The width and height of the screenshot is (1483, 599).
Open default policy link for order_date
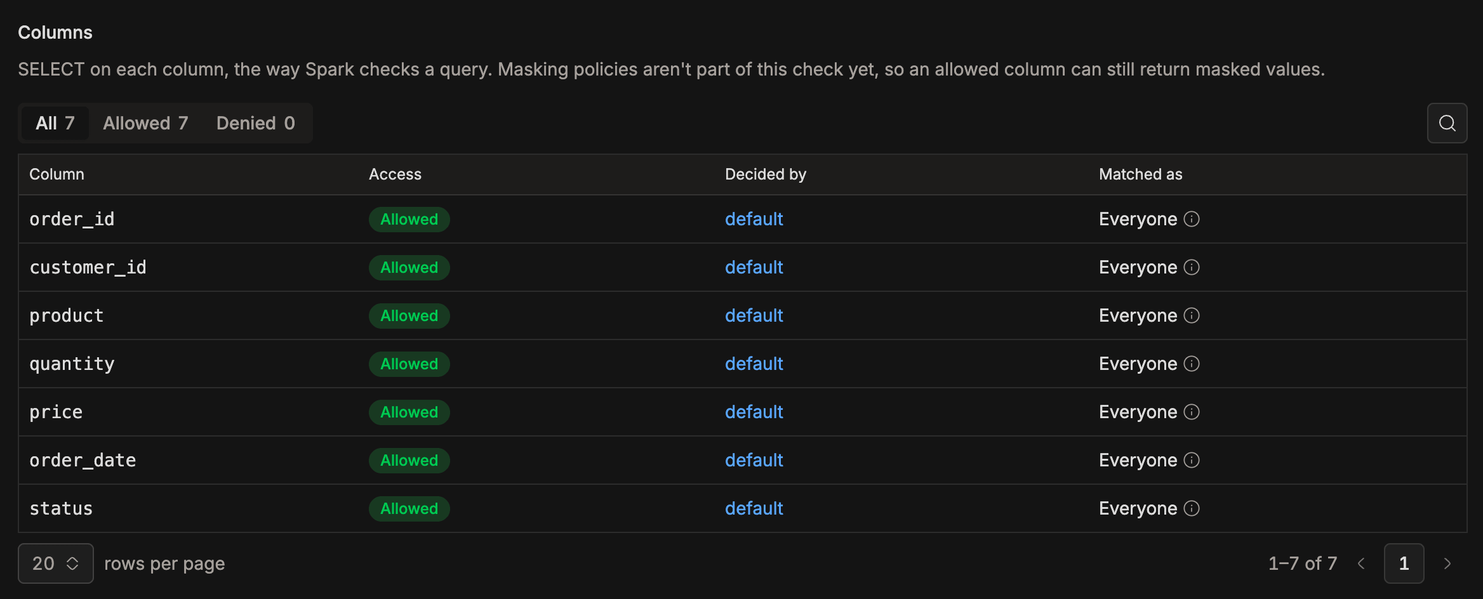coord(754,460)
